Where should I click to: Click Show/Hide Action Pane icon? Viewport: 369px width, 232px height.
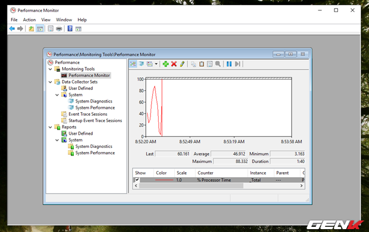coord(78,29)
